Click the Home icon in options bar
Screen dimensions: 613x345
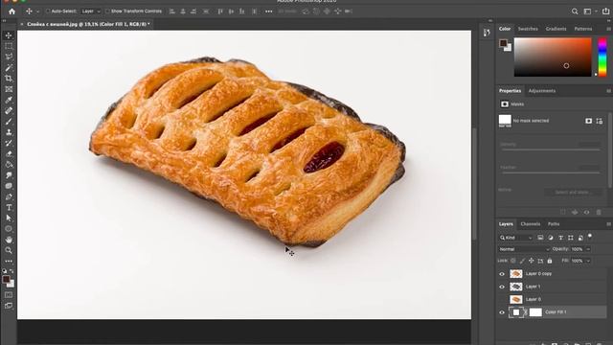coord(11,11)
